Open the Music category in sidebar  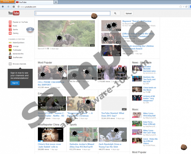[x=15, y=26]
